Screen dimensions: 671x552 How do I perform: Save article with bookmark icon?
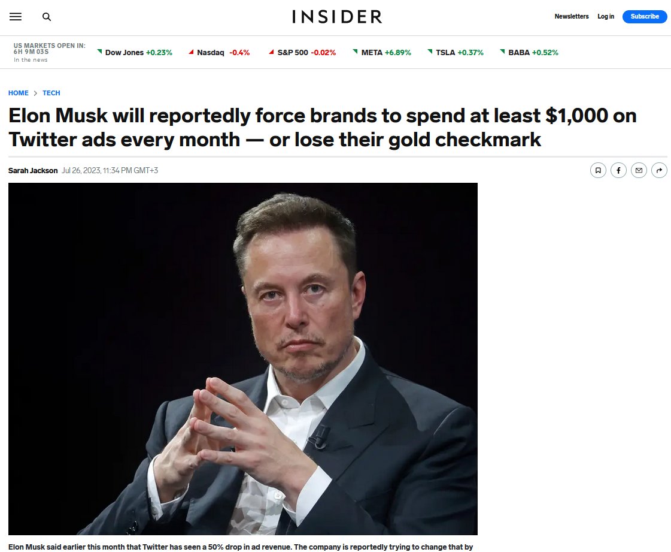point(598,170)
